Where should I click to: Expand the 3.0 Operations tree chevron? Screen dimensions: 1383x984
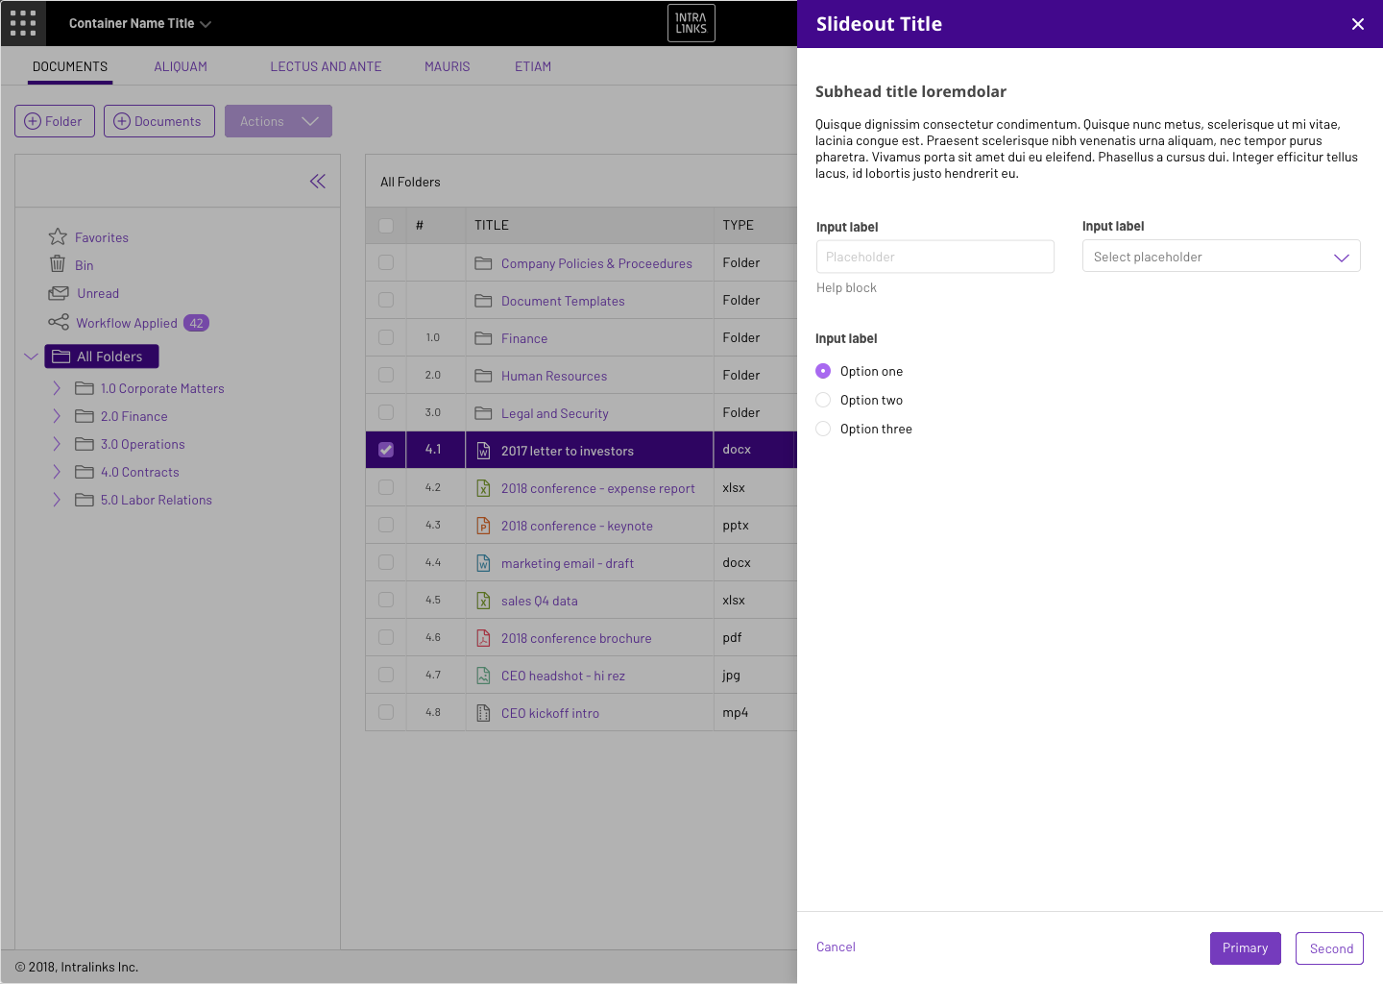57,444
